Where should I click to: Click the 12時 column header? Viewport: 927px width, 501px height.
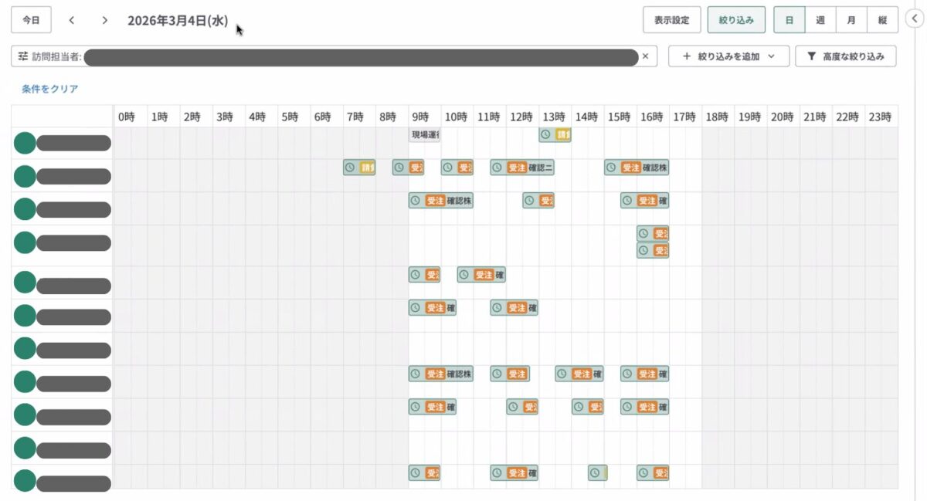[521, 117]
